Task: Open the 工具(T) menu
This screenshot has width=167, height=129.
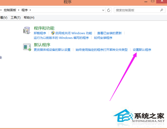Action: tap(16, 18)
